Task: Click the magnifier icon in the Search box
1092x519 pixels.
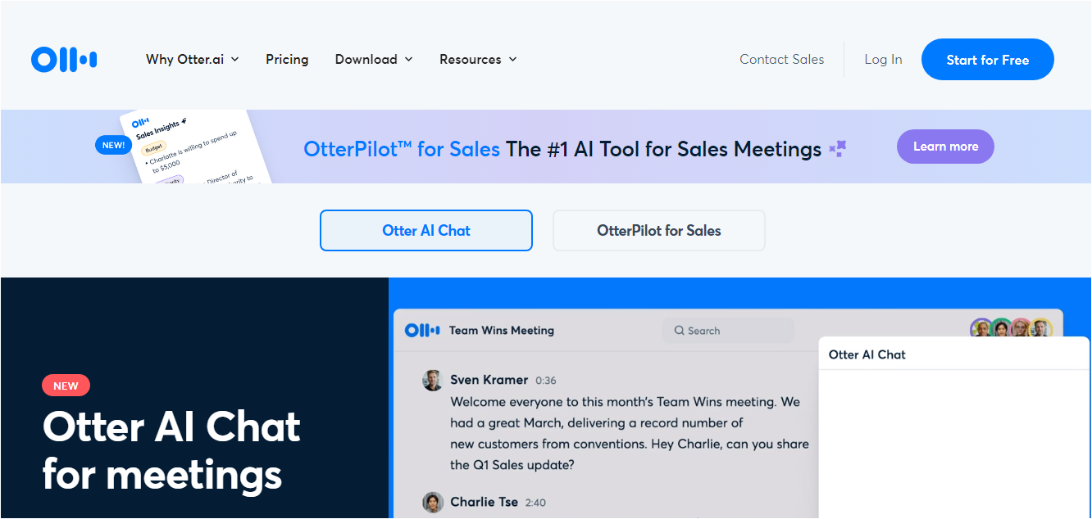Action: tap(679, 331)
